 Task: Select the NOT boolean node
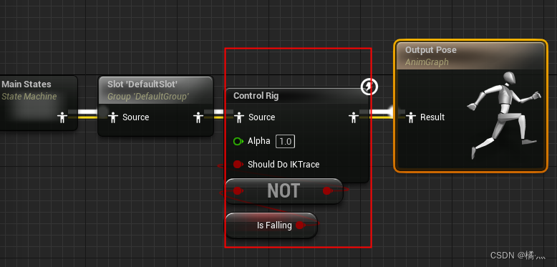coord(284,191)
